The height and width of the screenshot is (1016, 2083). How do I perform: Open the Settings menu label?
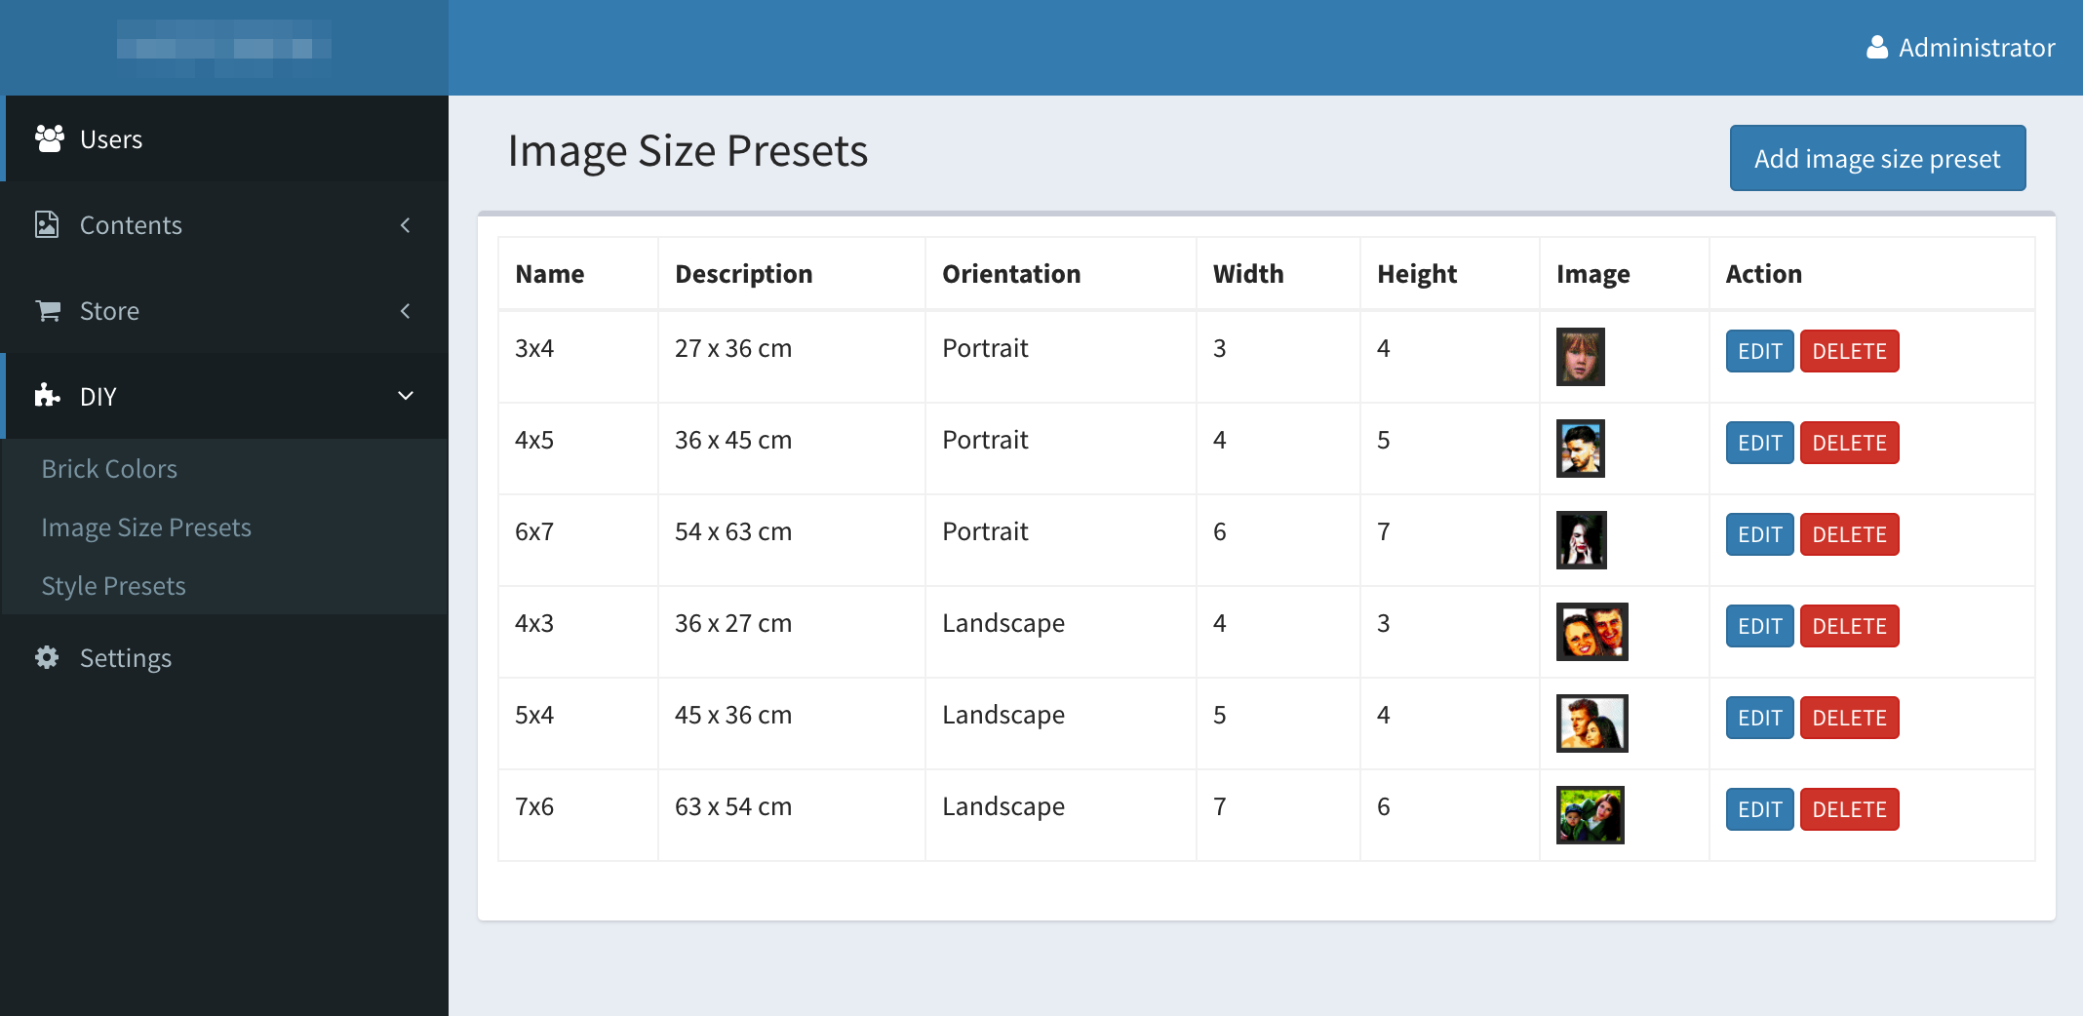pyautogui.click(x=126, y=658)
